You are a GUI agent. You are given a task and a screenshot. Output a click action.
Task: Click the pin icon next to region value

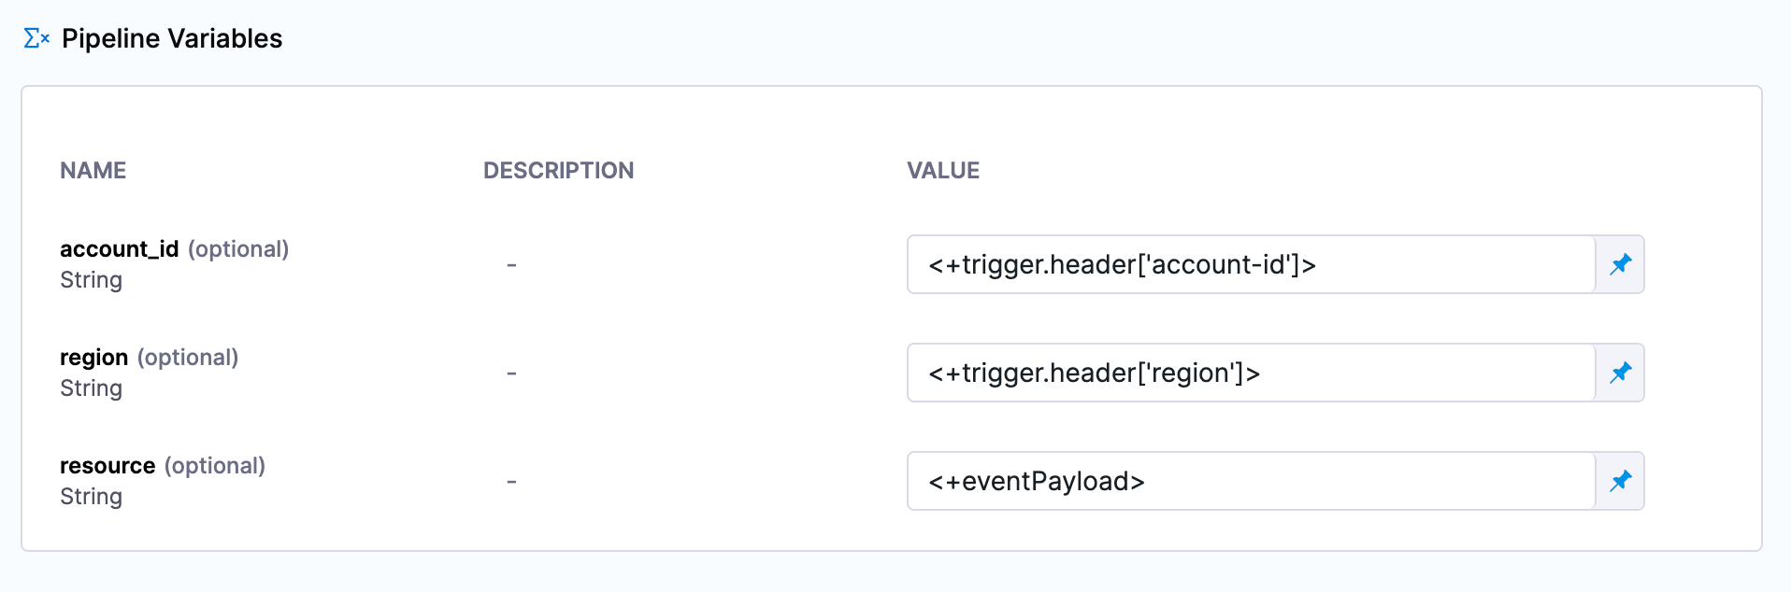[1620, 373]
